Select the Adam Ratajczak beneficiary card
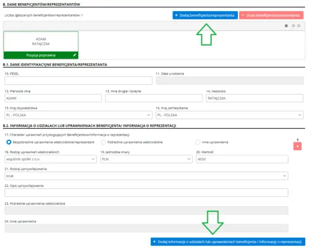This screenshot has height=248, width=310. click(41, 41)
